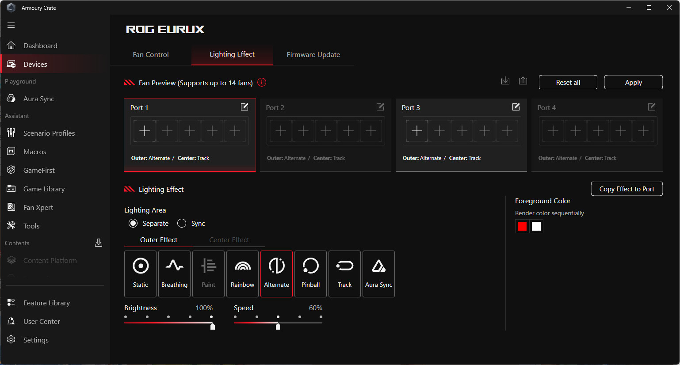
Task: Switch to the Fan Control tab
Action: (151, 54)
